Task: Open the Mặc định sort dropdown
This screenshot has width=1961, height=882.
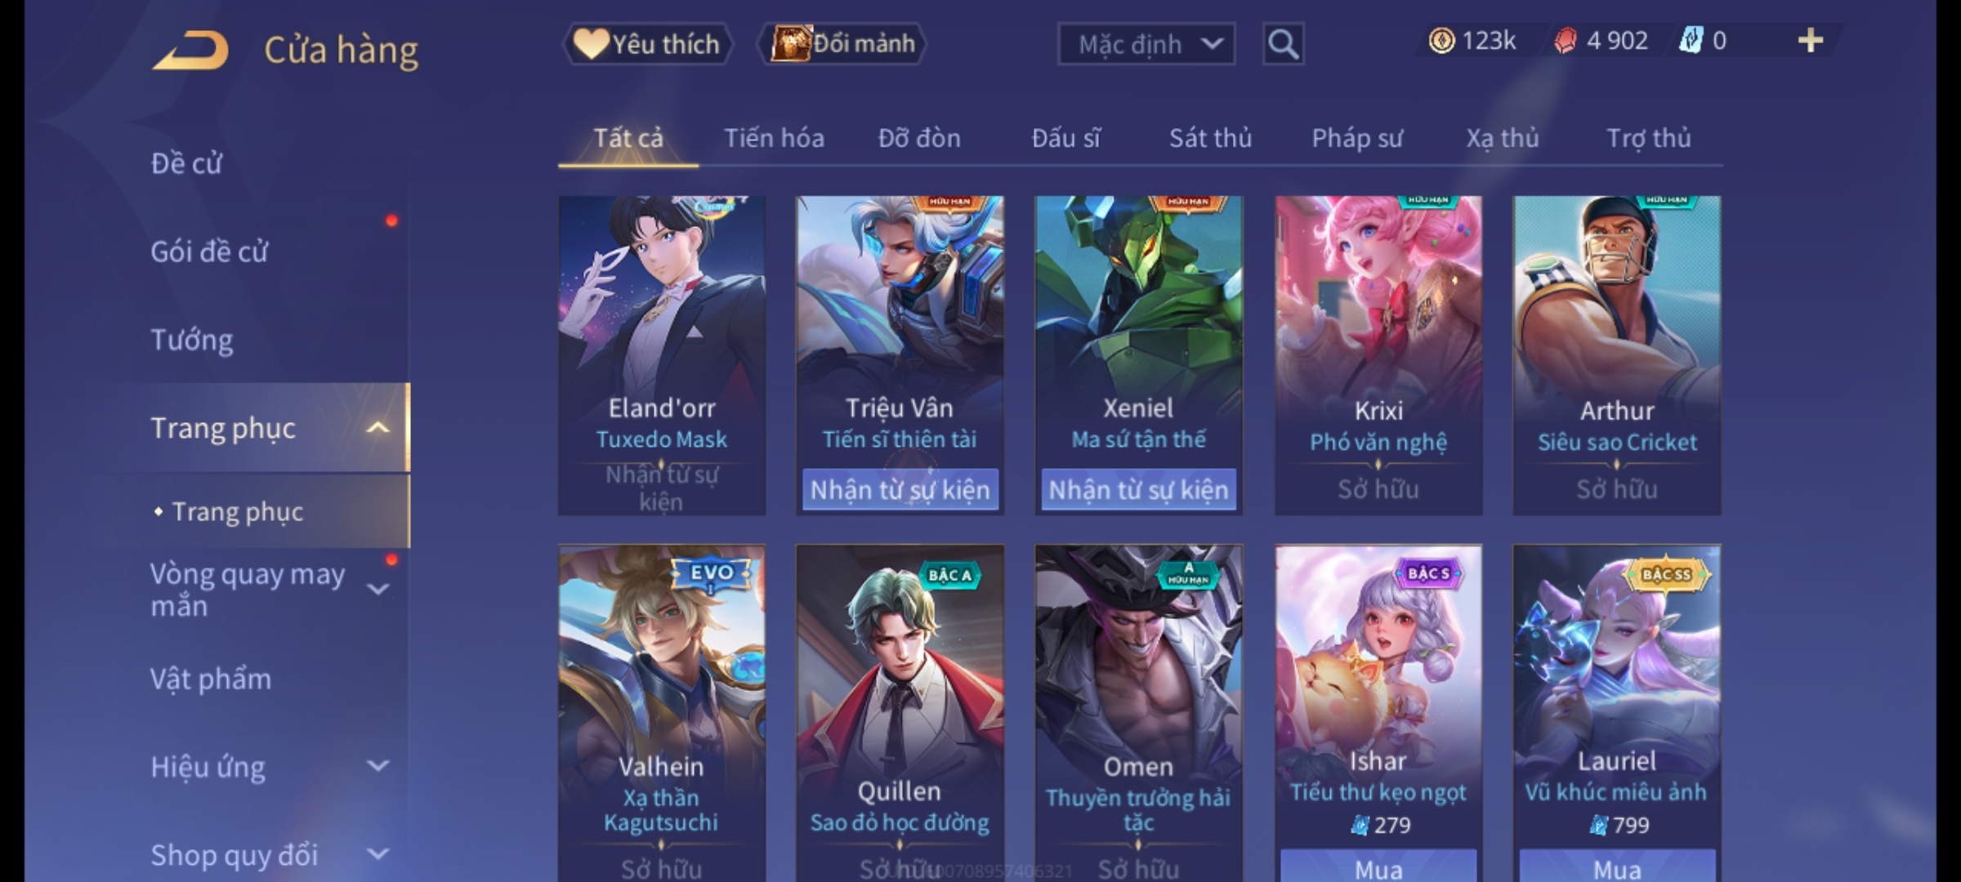Action: (1146, 44)
